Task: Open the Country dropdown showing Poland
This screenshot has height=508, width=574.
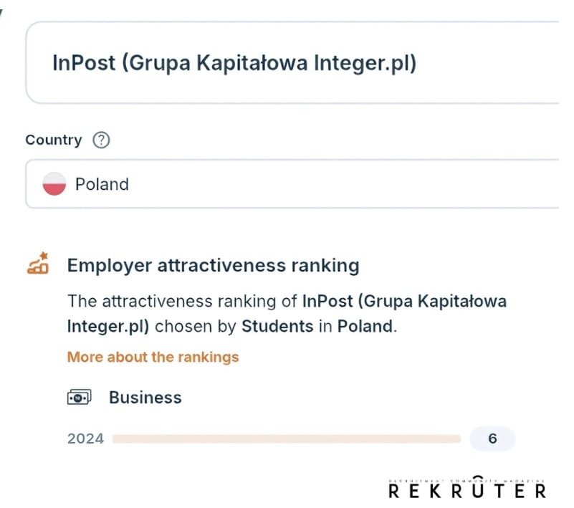Action: click(287, 184)
